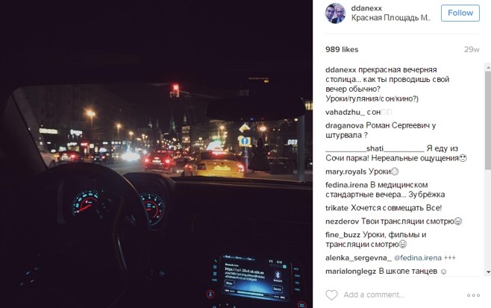Open ddanexx profile picture avatar

pyautogui.click(x=335, y=13)
